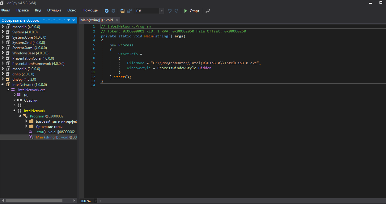Select the .ctor() constructor in tree

[x=55, y=132]
